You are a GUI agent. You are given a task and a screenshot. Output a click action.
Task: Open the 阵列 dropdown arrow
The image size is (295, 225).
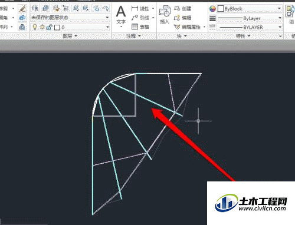coord(12,27)
